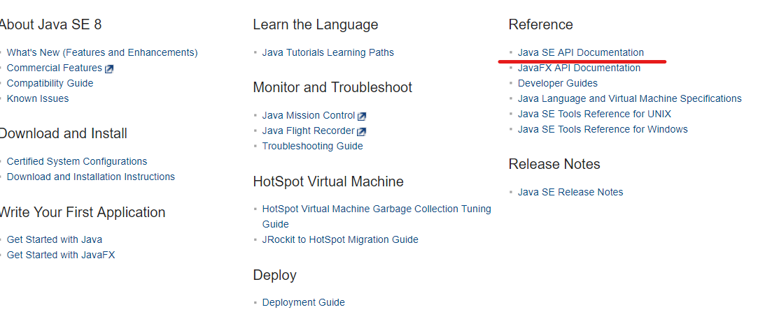The image size is (758, 312).
Task: Click the Deploy heading
Action: point(274,275)
